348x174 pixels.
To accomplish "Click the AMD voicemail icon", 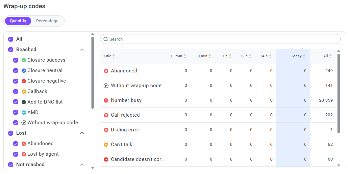I will click(x=24, y=112).
